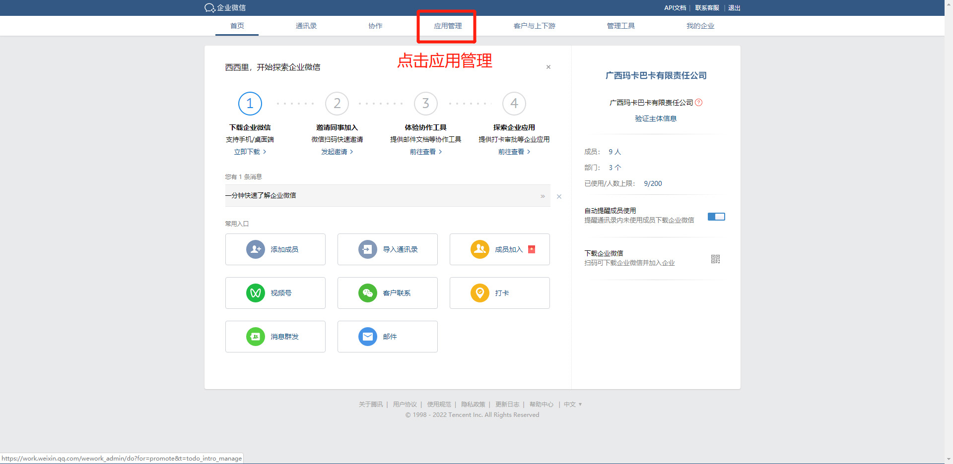Click the red badge next to 成员加入

pos(532,249)
